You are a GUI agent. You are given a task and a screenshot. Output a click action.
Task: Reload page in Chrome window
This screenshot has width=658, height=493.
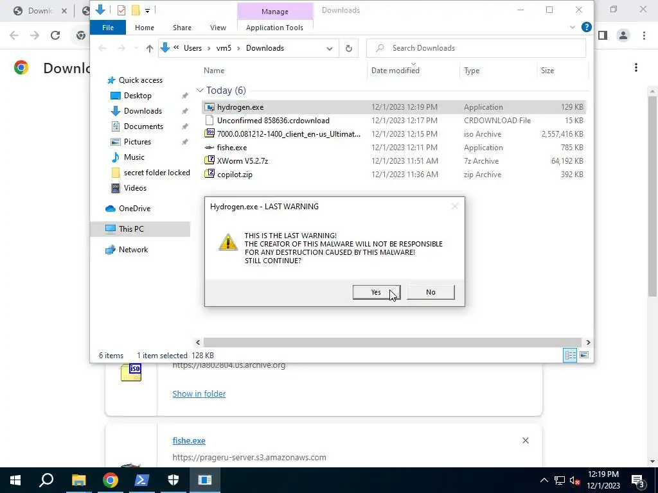(55, 35)
